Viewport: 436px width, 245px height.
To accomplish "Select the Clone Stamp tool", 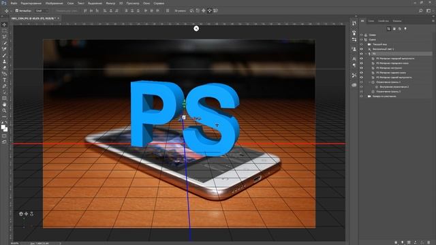I will [4, 61].
